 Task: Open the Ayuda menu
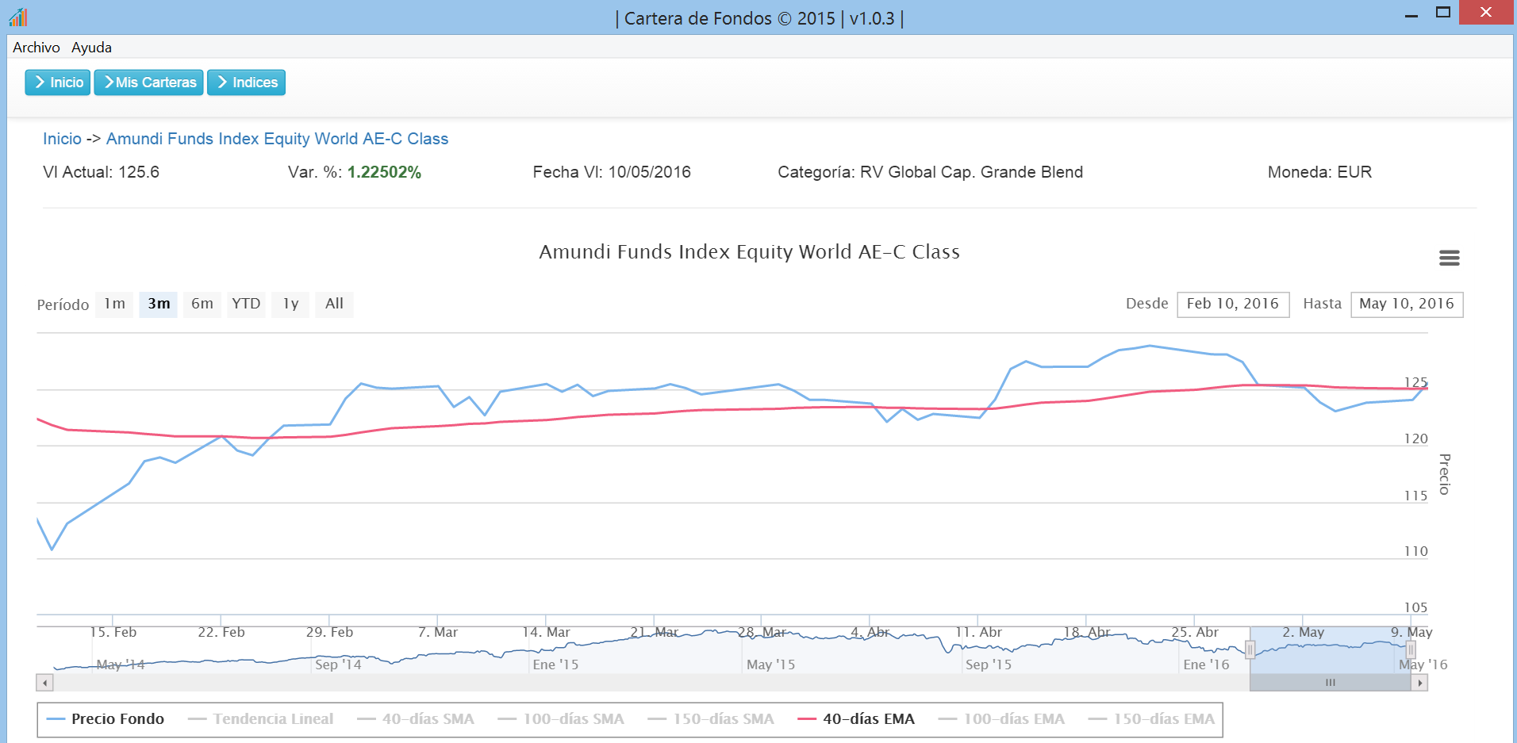click(x=91, y=48)
